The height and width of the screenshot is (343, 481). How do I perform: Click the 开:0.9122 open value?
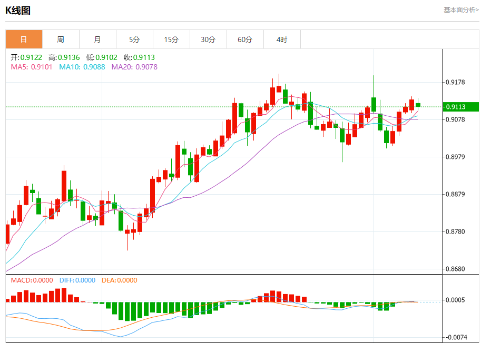pyautogui.click(x=26, y=57)
